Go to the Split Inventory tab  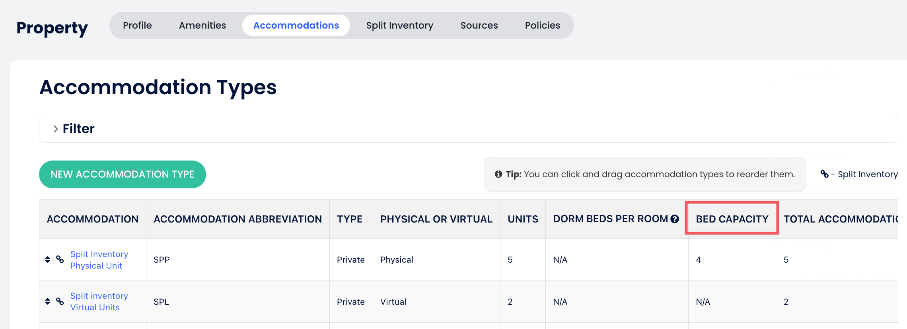399,25
